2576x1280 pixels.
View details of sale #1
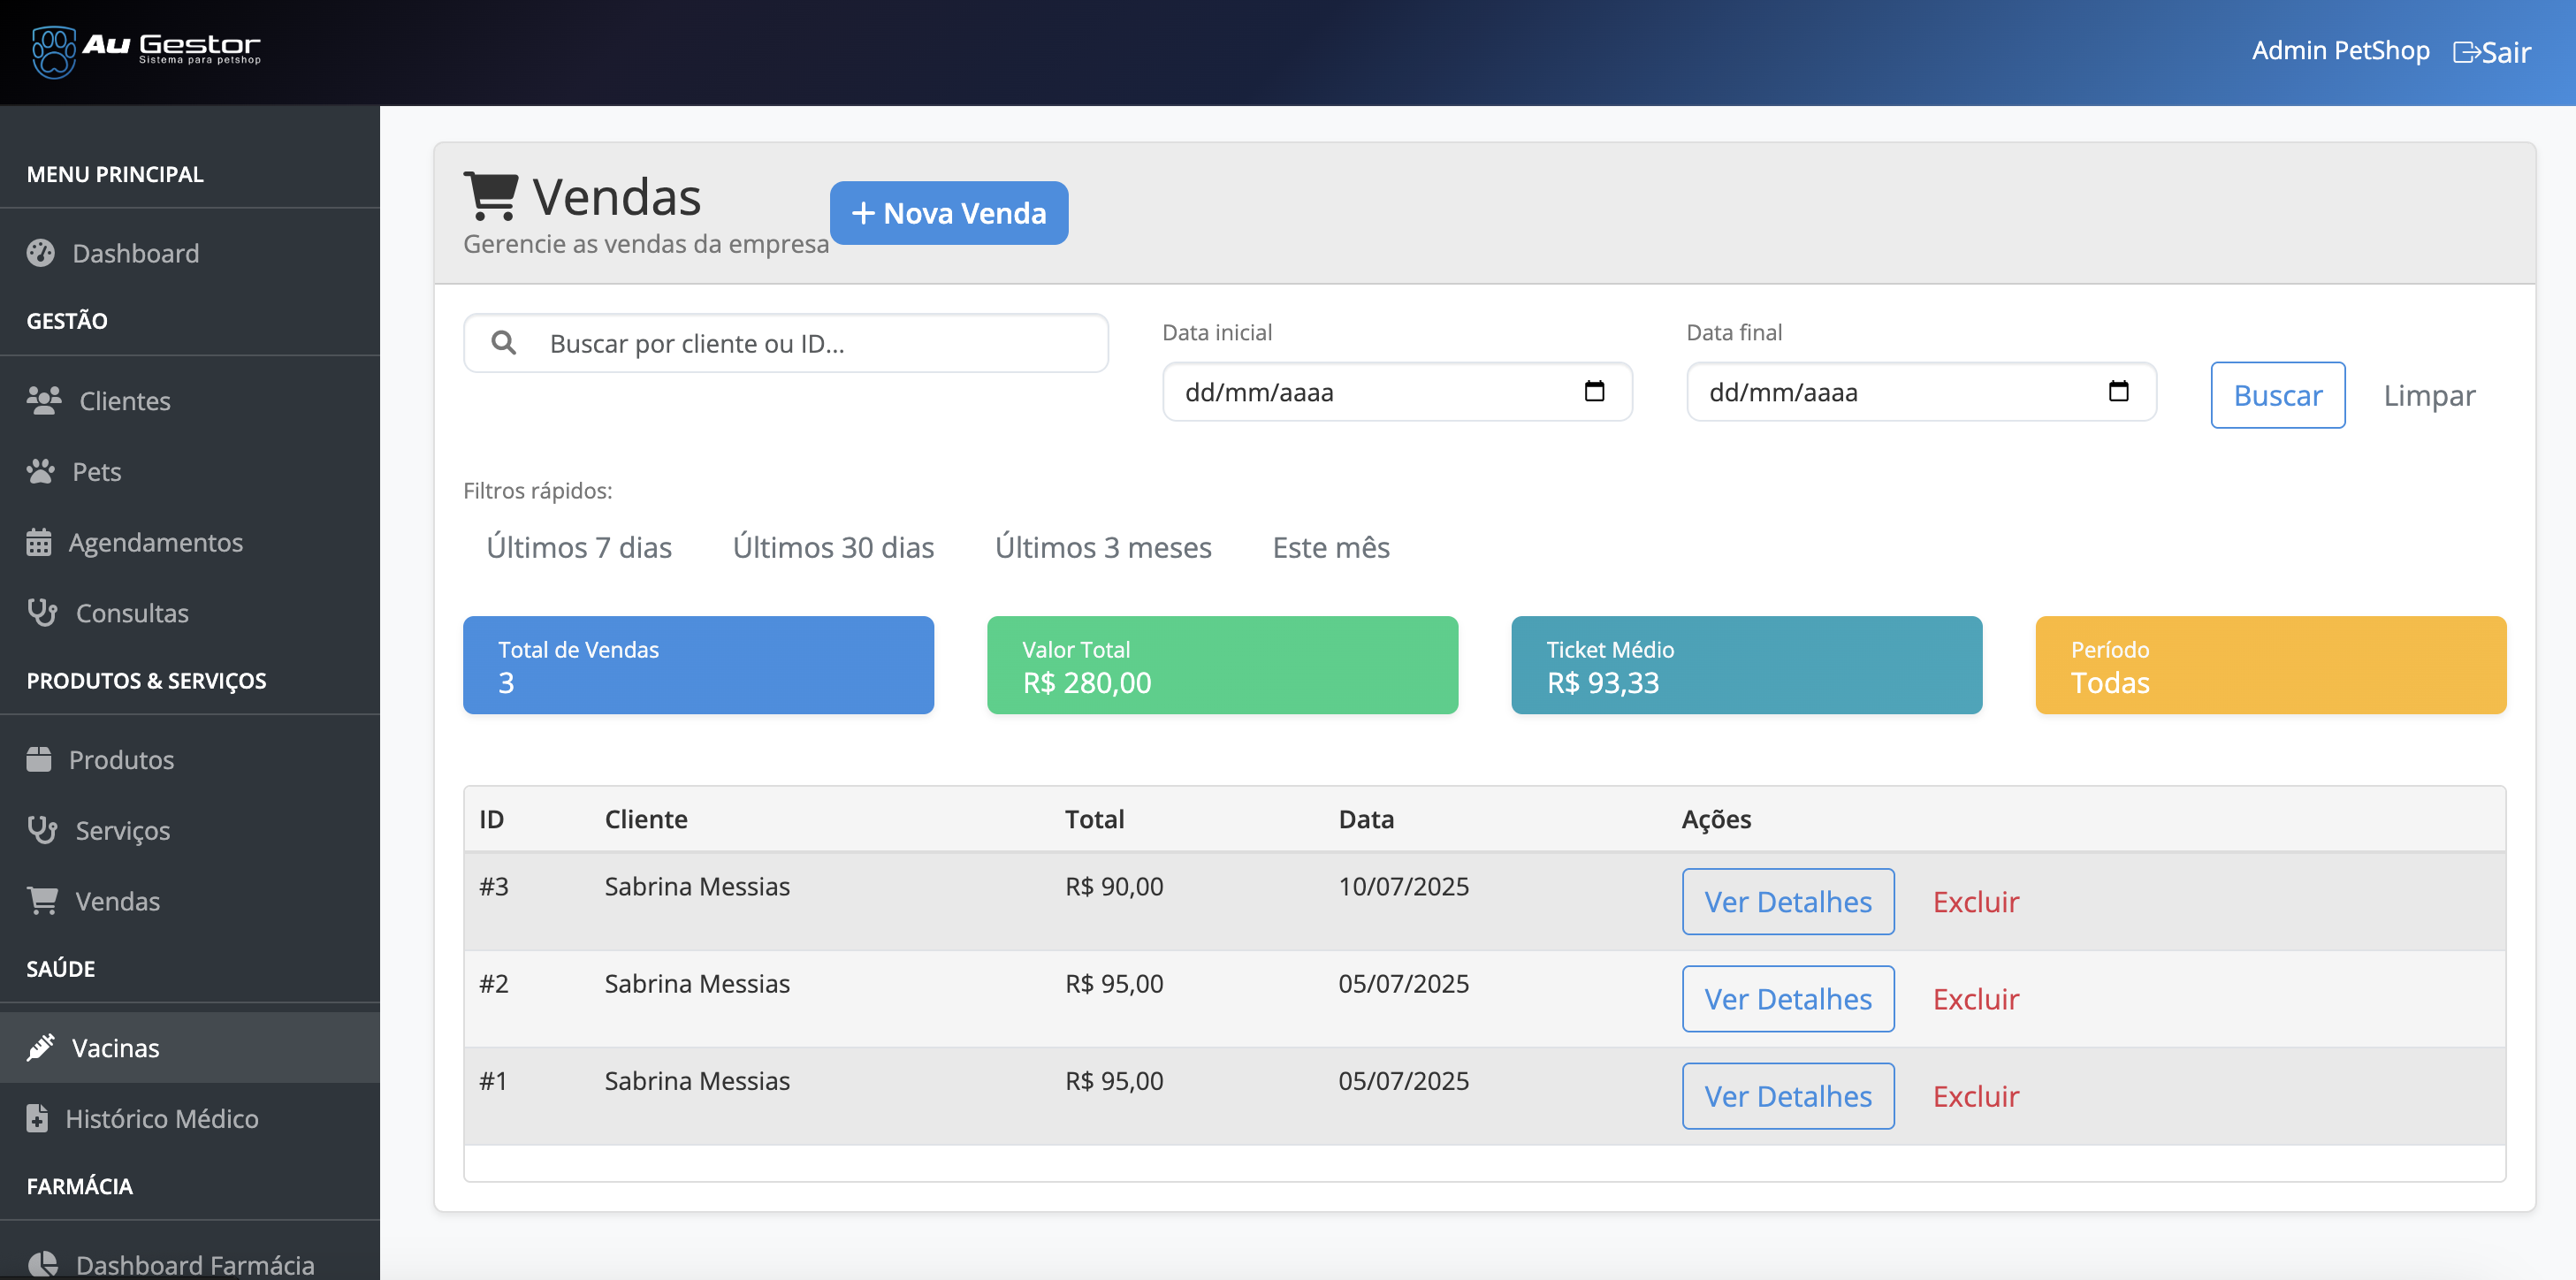[1788, 1096]
